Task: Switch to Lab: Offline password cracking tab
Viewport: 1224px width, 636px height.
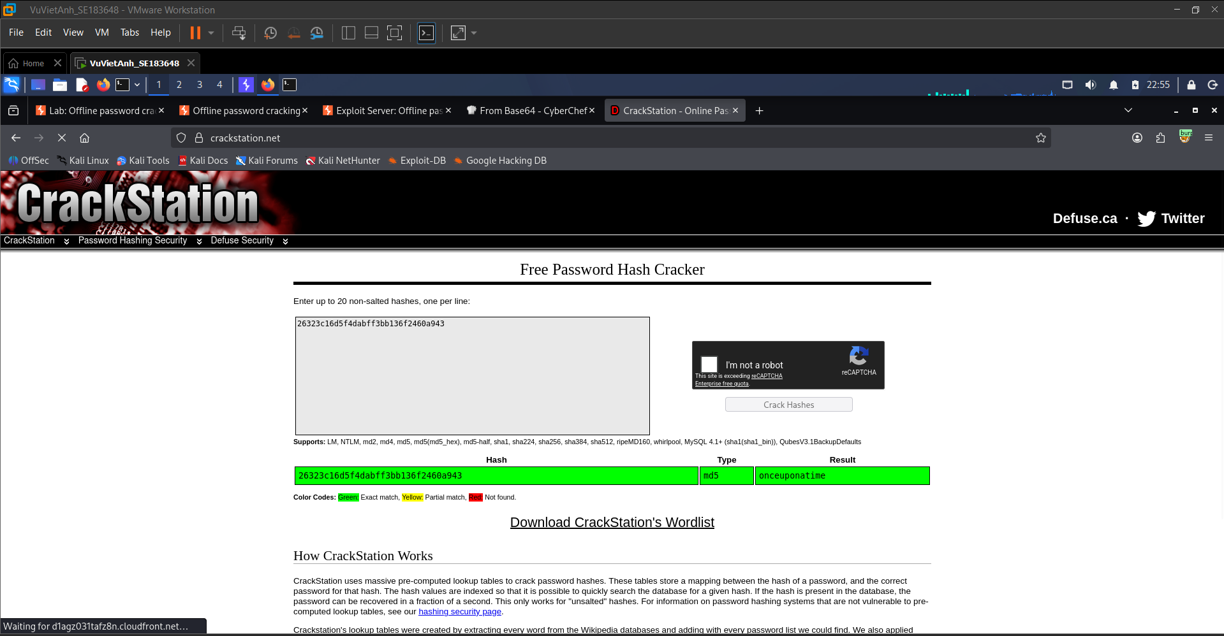Action: point(101,111)
